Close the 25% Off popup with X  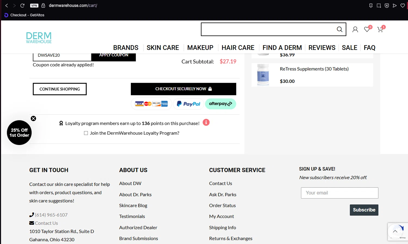point(33,118)
